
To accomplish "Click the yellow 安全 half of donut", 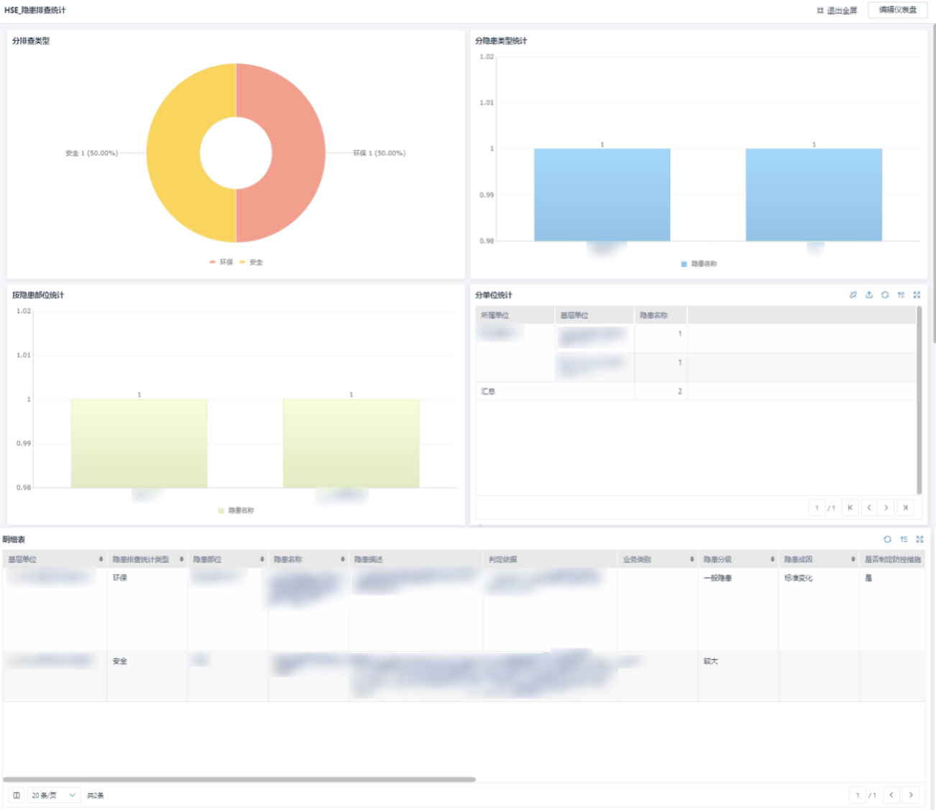I will [173, 153].
